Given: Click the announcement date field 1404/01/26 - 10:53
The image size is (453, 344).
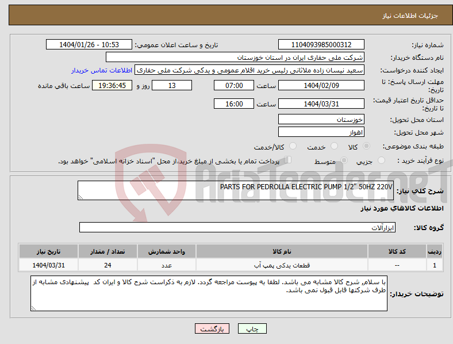Looking at the screenshot, I should coord(89,45).
